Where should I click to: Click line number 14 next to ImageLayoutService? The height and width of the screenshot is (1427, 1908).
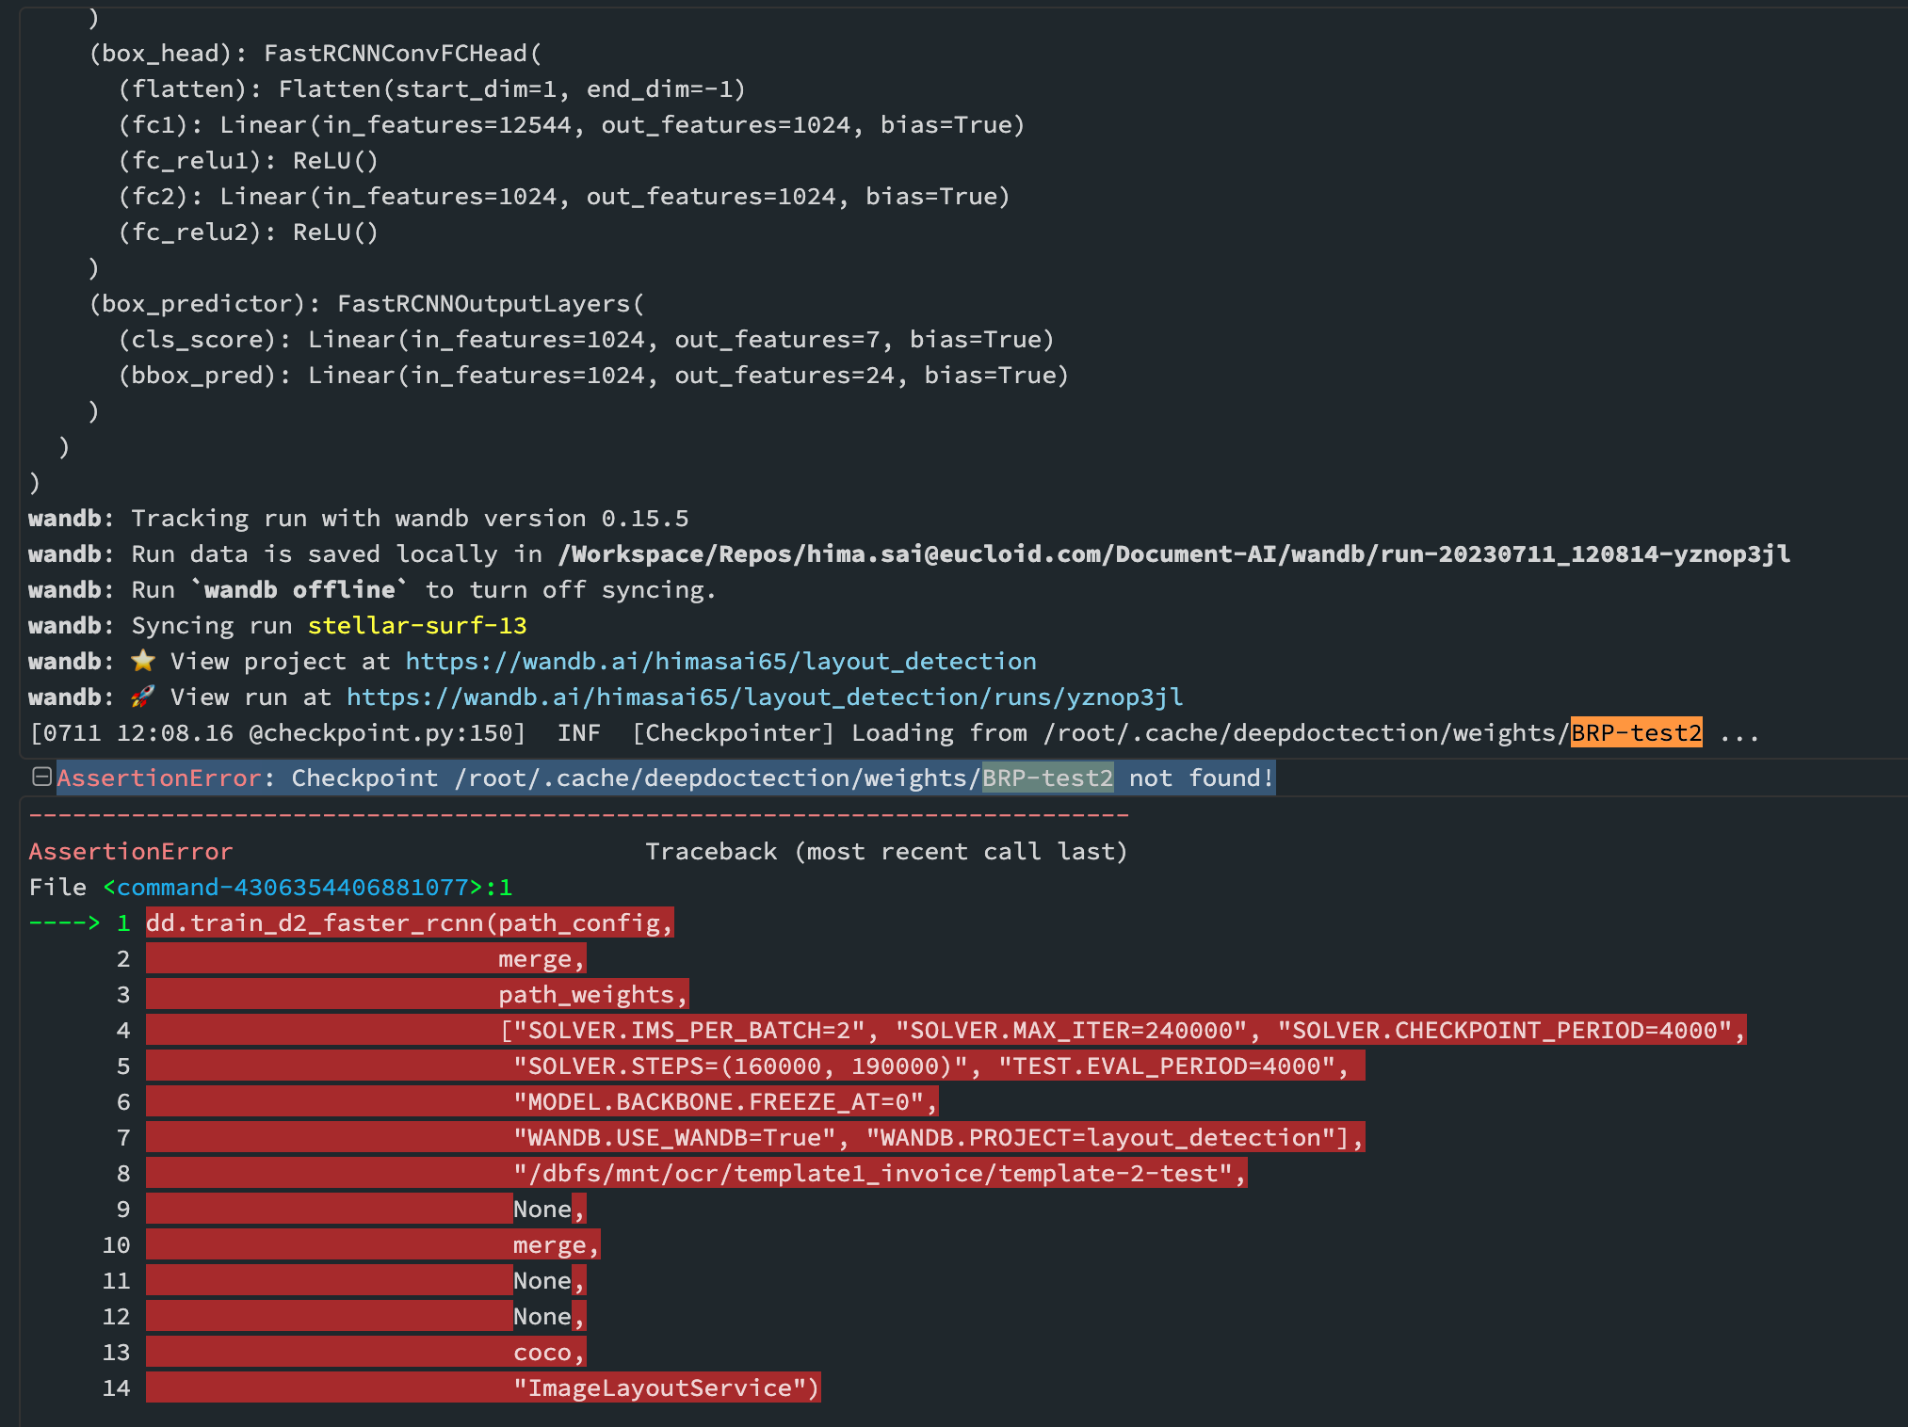[x=115, y=1387]
